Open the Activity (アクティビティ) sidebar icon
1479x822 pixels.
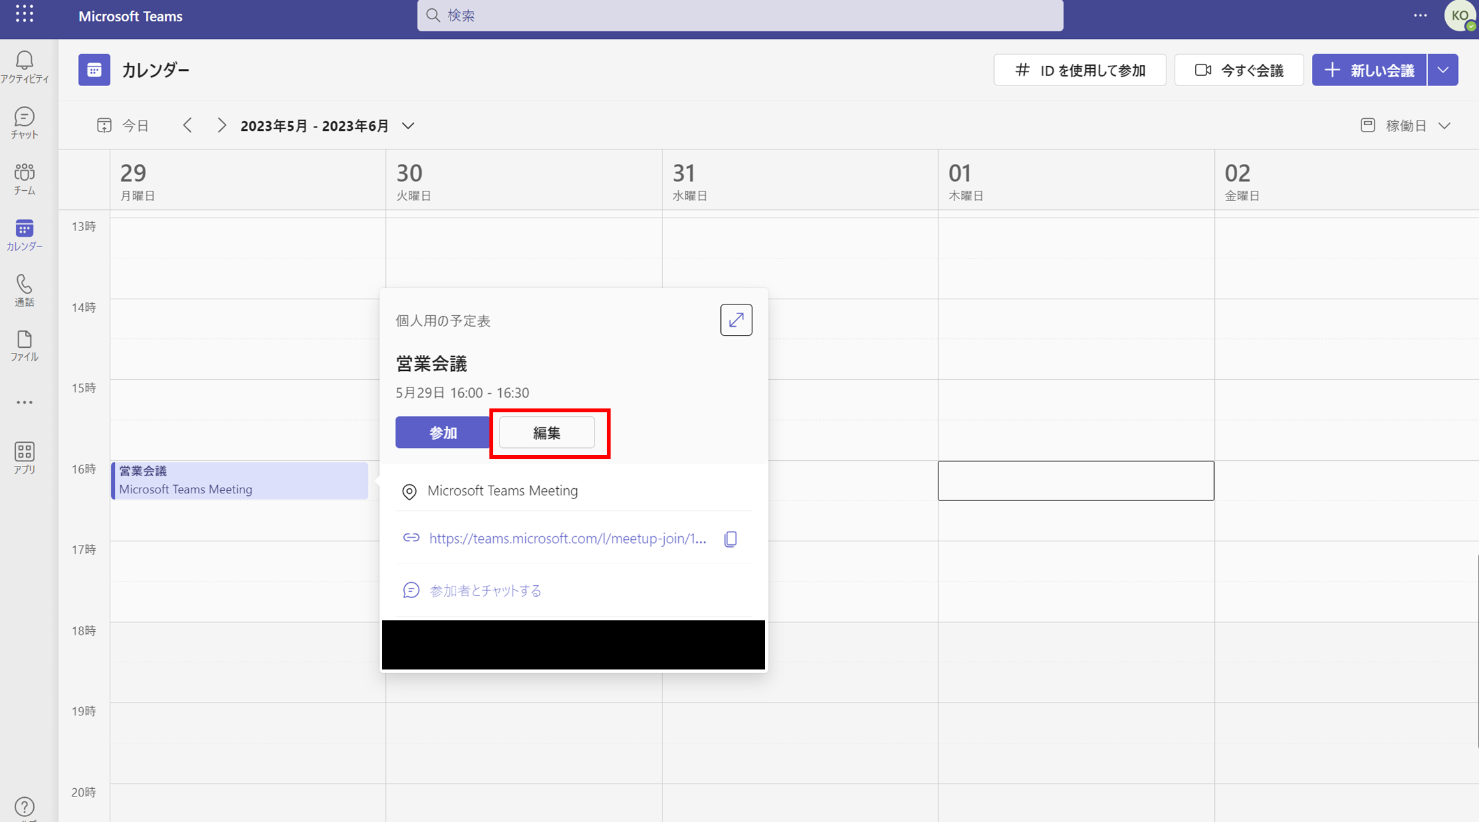click(x=24, y=67)
